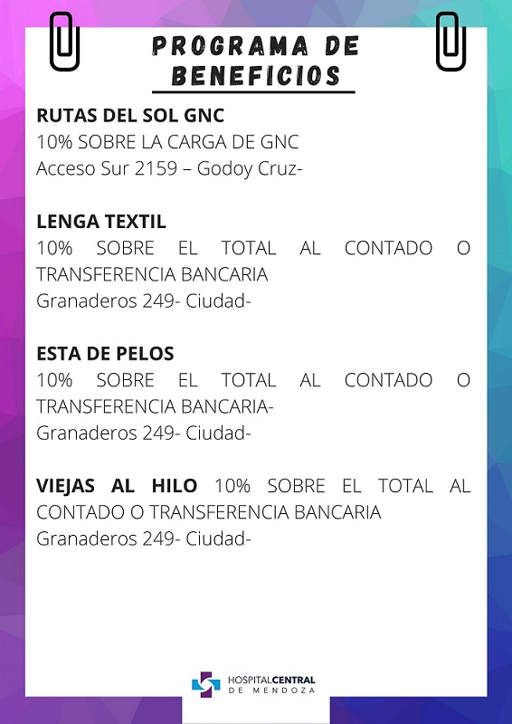Select the RUTAS DEL SOL GNC heading

click(x=130, y=116)
